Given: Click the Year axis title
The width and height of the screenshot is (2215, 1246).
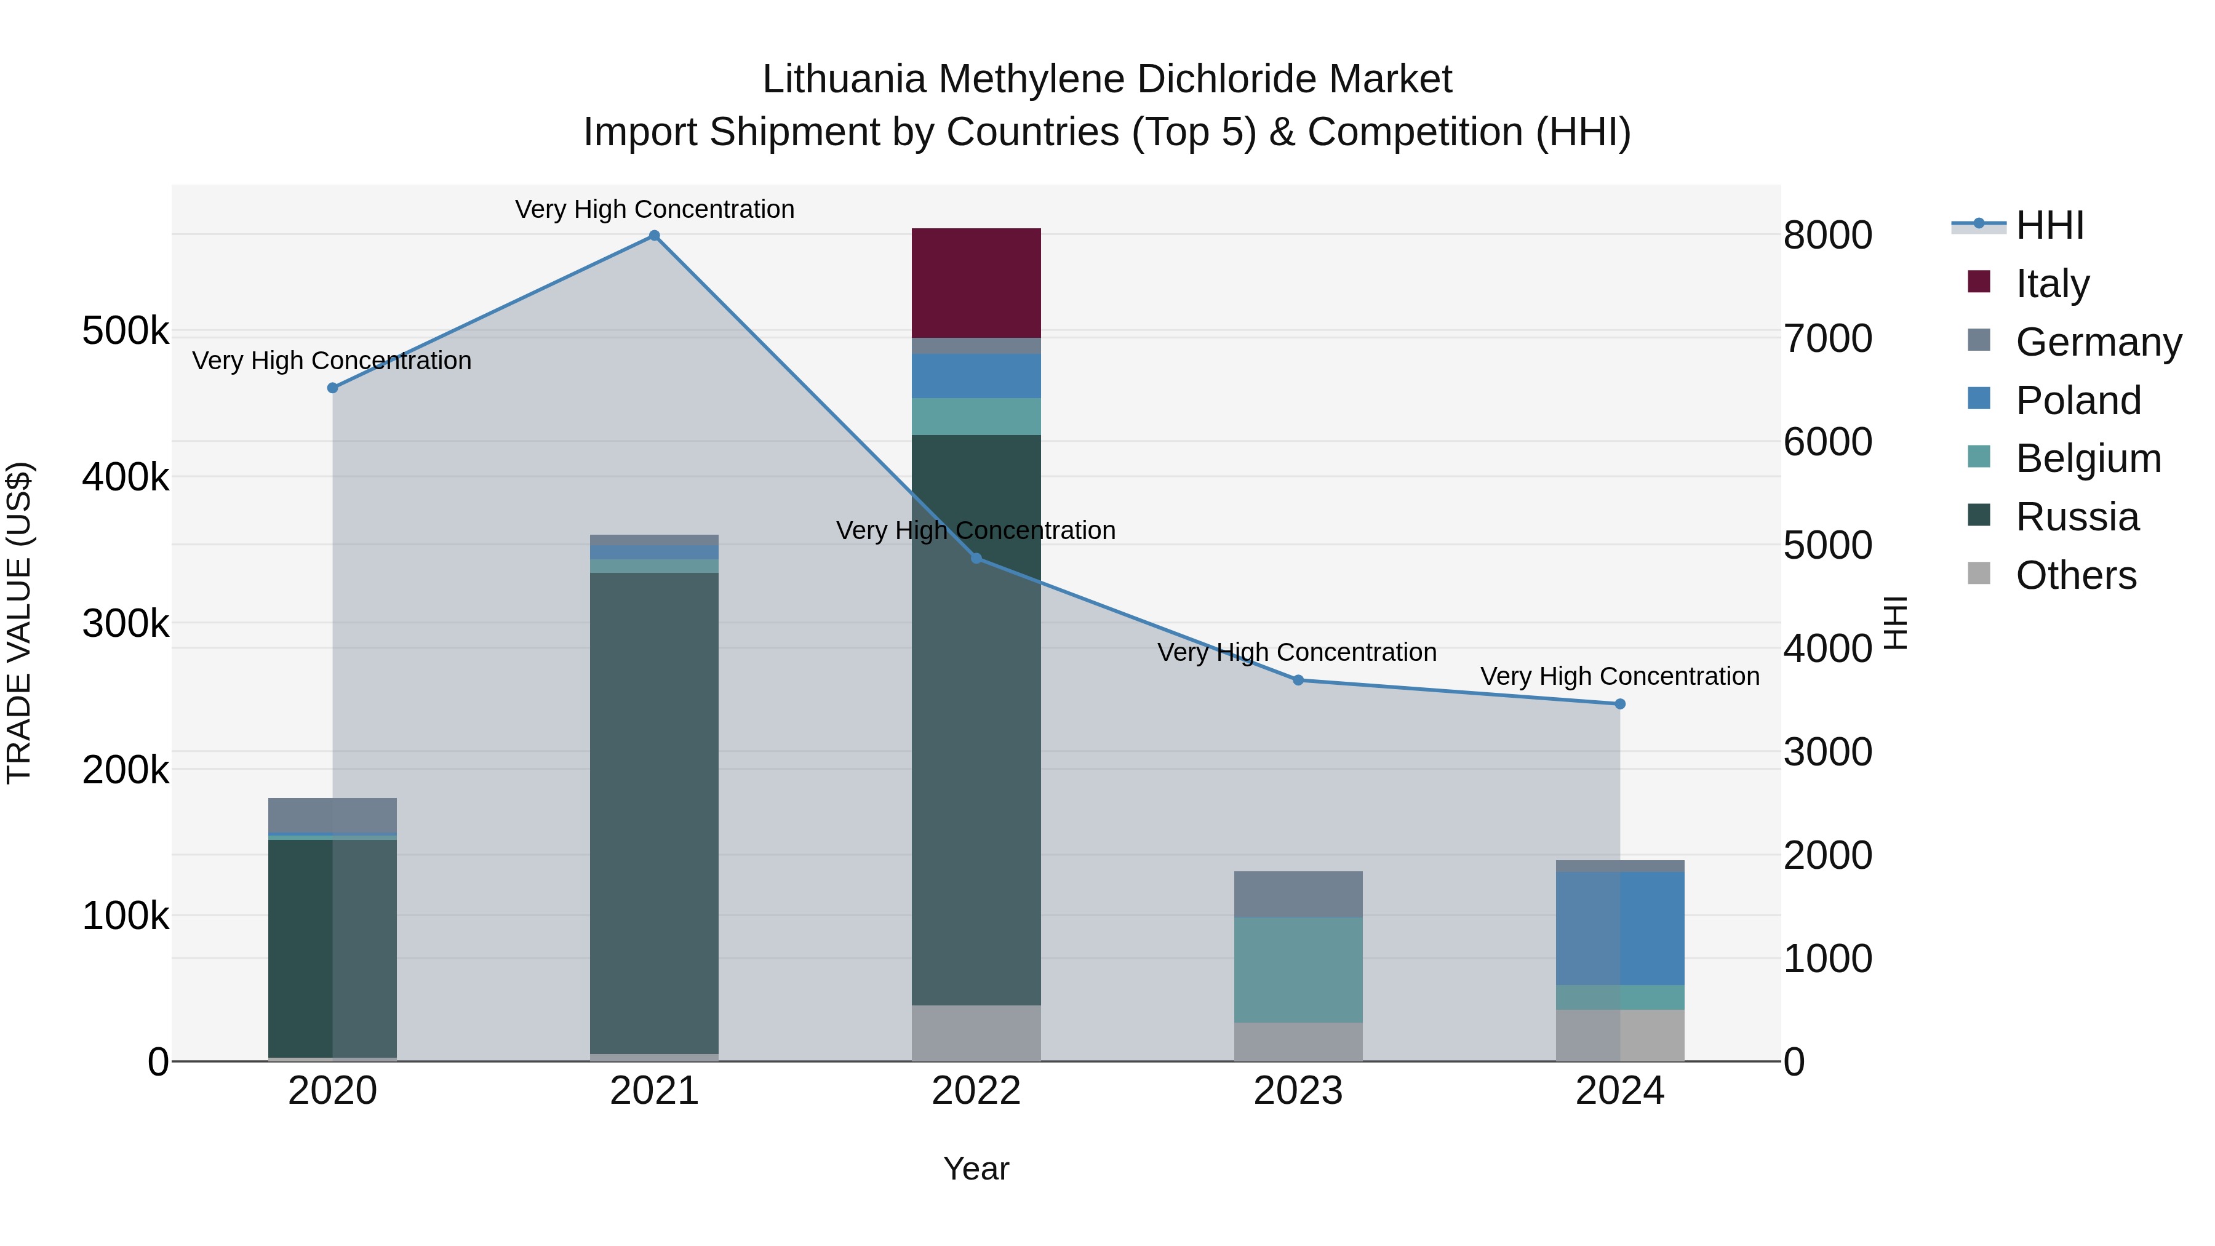Looking at the screenshot, I should (976, 1168).
